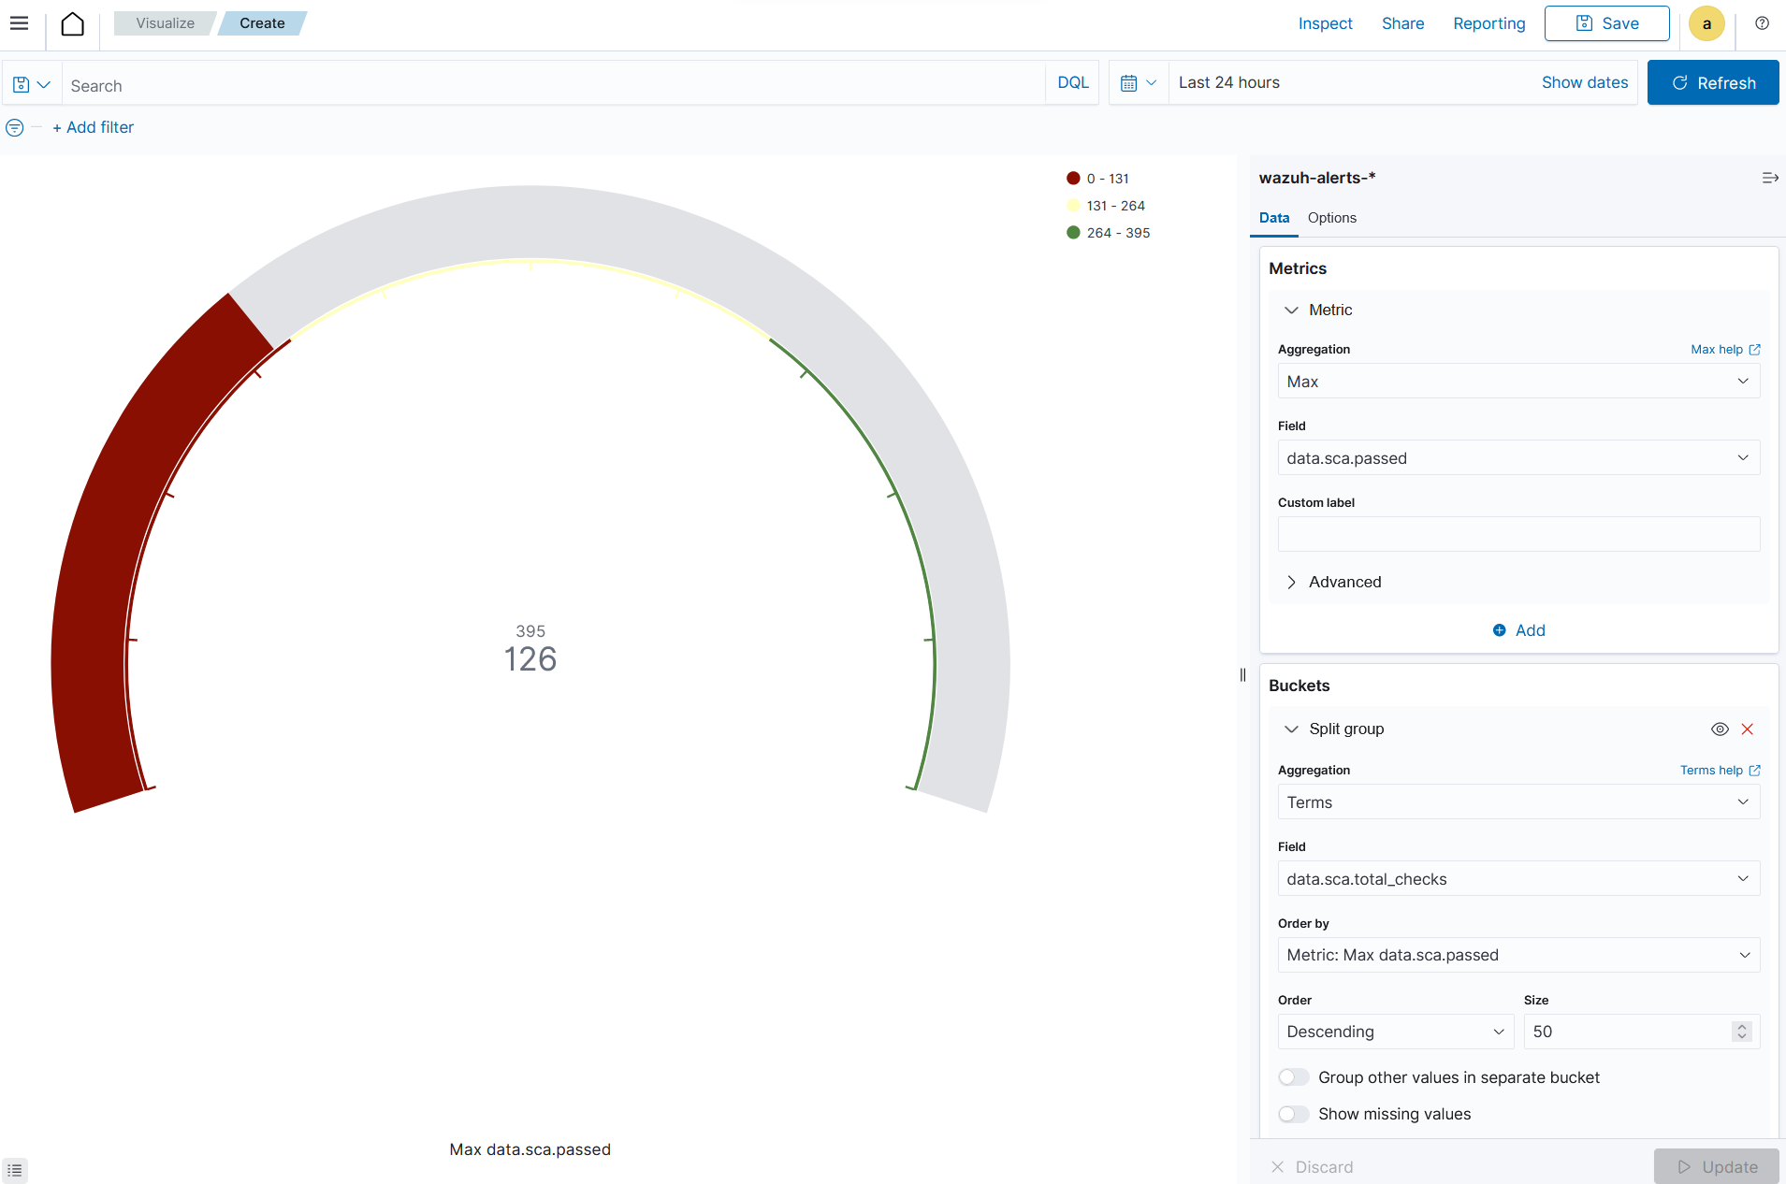Open the data.sca.total_checks field dropdown
The width and height of the screenshot is (1786, 1184).
(1518, 879)
